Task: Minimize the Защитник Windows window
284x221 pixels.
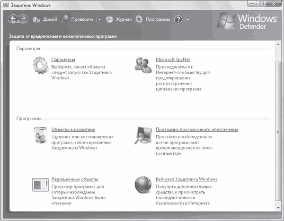Action: [x=252, y=4]
